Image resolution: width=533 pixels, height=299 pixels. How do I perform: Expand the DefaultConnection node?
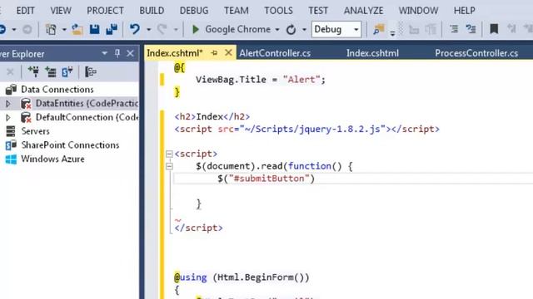(x=8, y=117)
